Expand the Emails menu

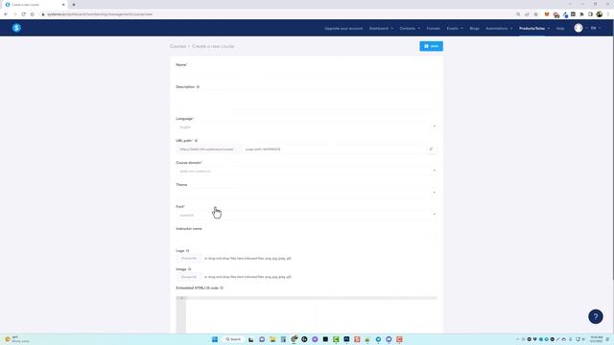pyautogui.click(x=455, y=28)
